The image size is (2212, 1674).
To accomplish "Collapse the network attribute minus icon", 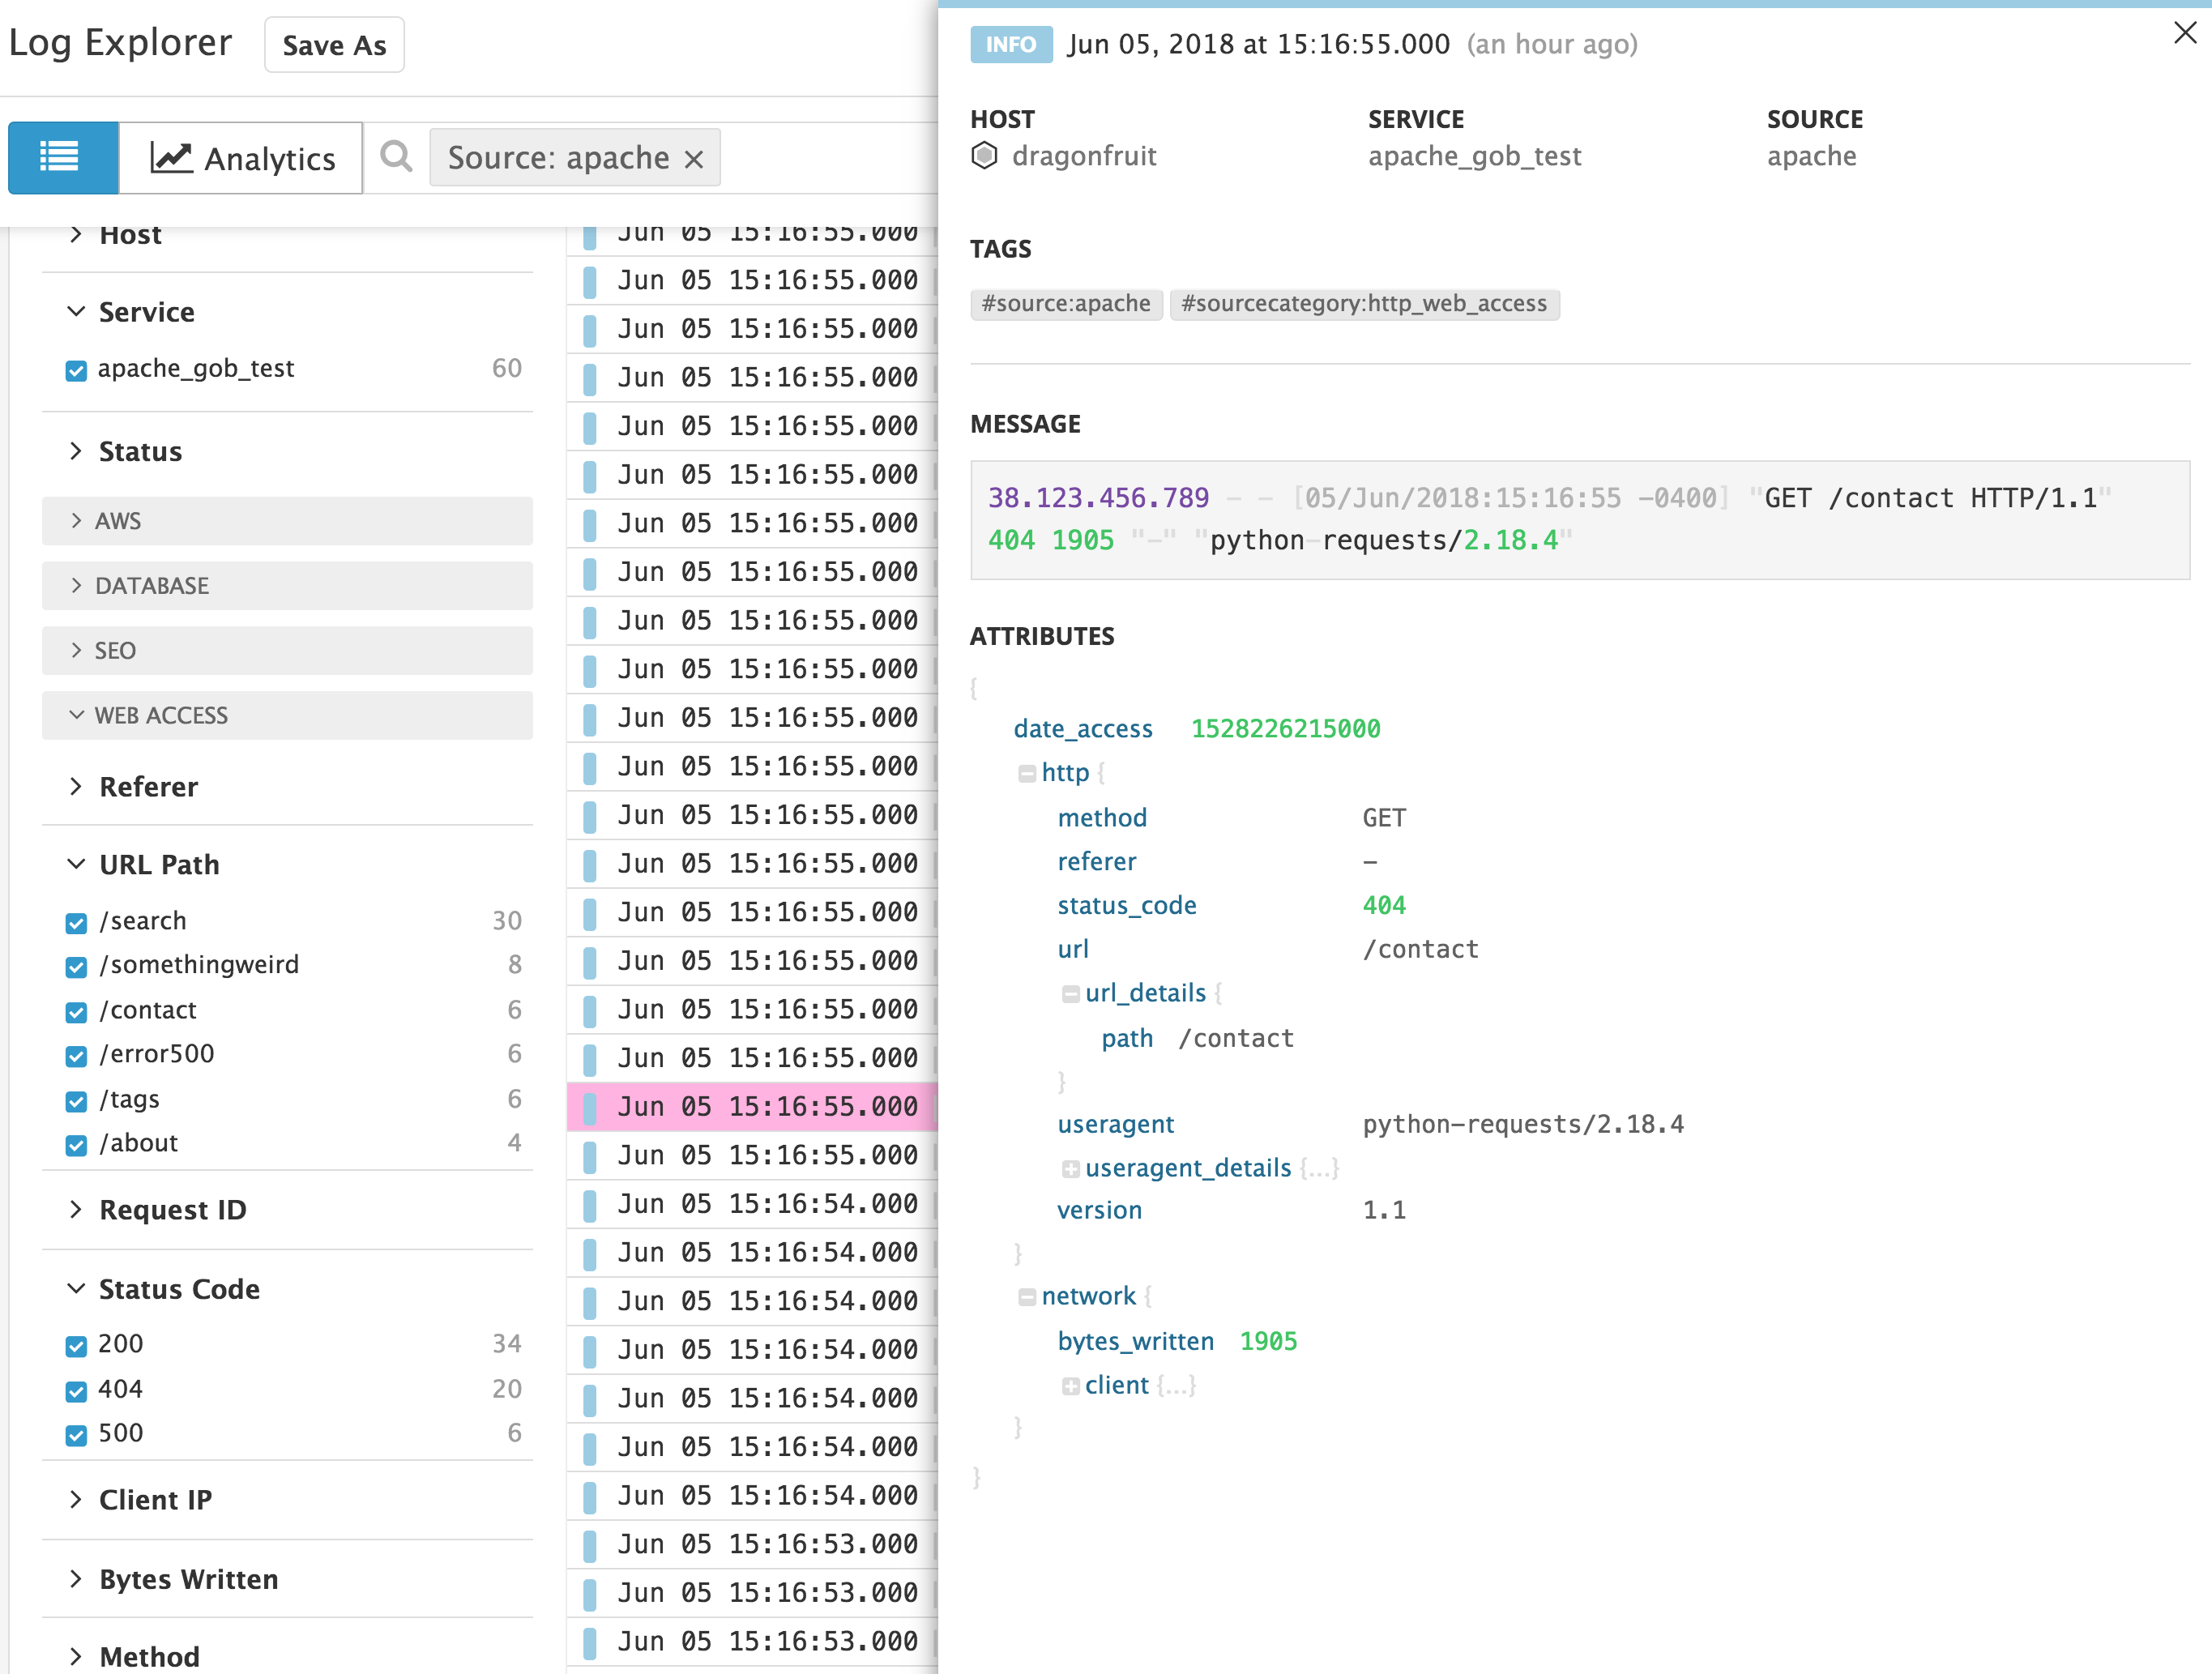I will [1029, 1296].
